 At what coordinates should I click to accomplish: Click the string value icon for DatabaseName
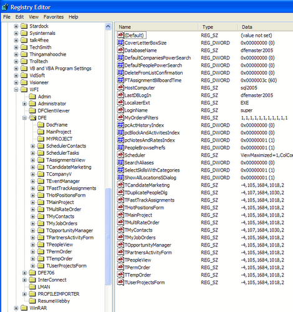120,50
